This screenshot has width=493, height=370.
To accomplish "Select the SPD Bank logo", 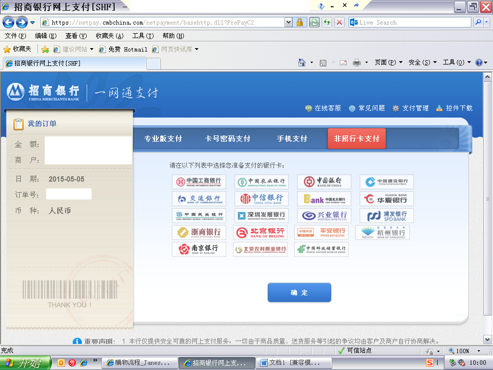I will pyautogui.click(x=387, y=215).
